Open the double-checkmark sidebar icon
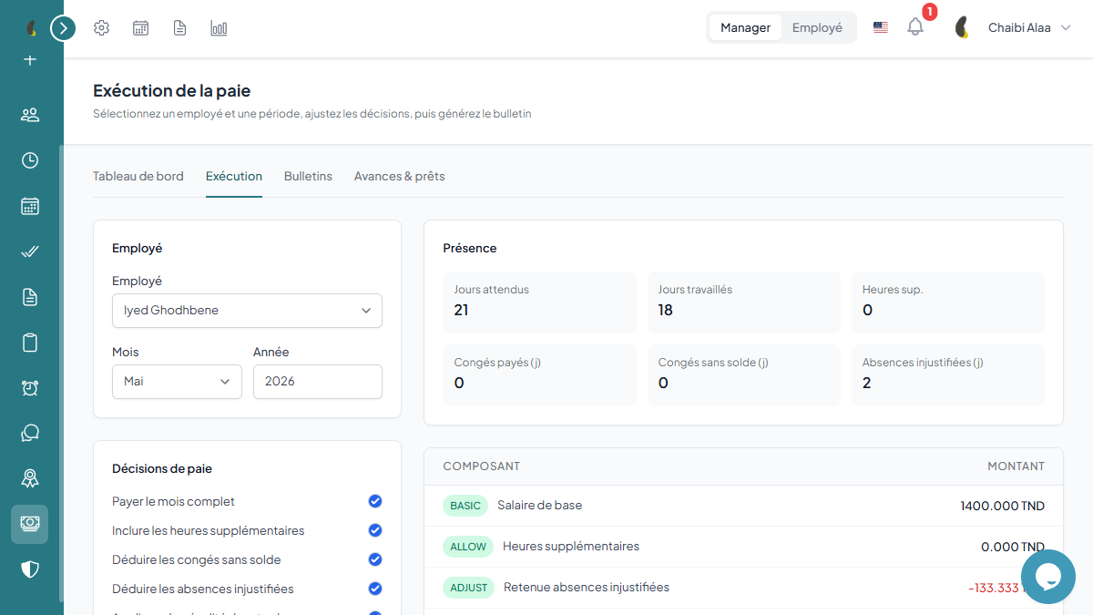This screenshot has height=615, width=1093. click(x=30, y=251)
